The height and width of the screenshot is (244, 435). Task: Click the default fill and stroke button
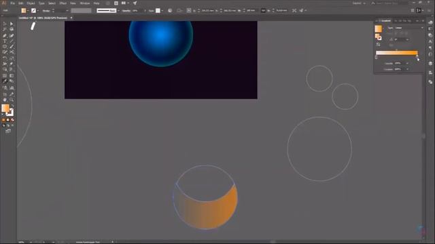pyautogui.click(x=3, y=114)
